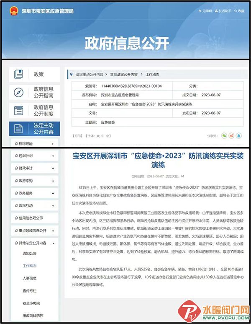Set font size to 中
Image resolution: width=251 pixels, height=324 pixels.
coord(103,136)
